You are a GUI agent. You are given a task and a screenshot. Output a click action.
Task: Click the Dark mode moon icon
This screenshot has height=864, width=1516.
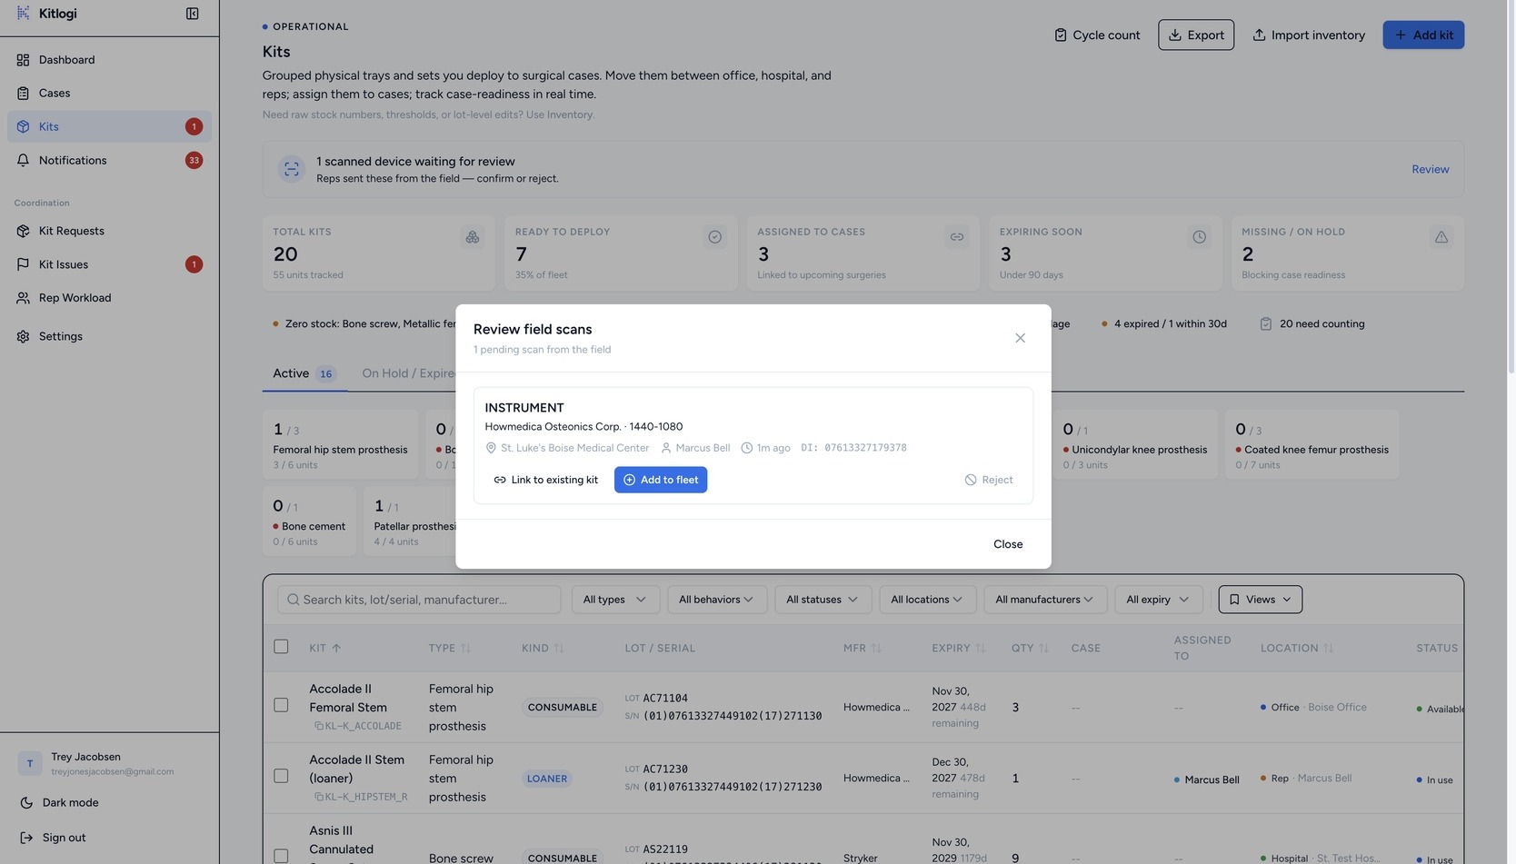26,803
